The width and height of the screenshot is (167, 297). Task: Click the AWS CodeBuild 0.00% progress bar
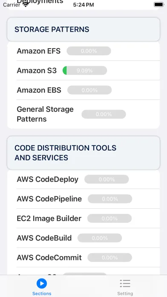(x=100, y=238)
